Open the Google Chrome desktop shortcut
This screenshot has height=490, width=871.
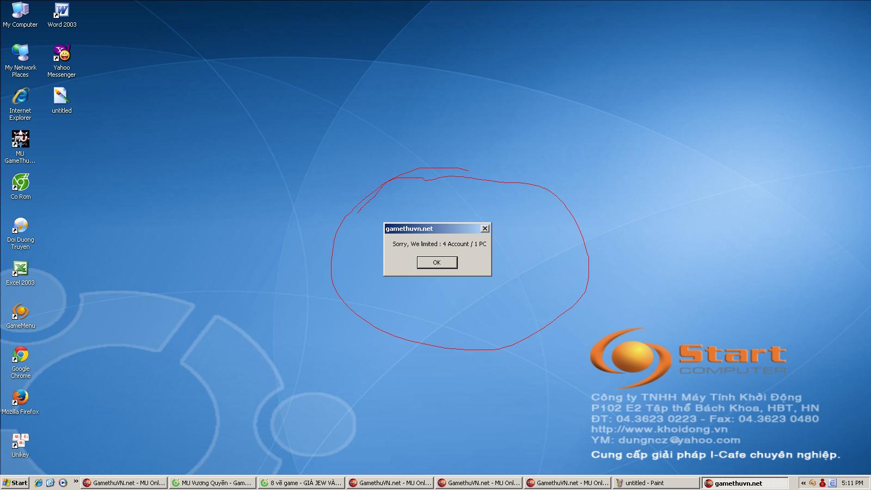21,355
